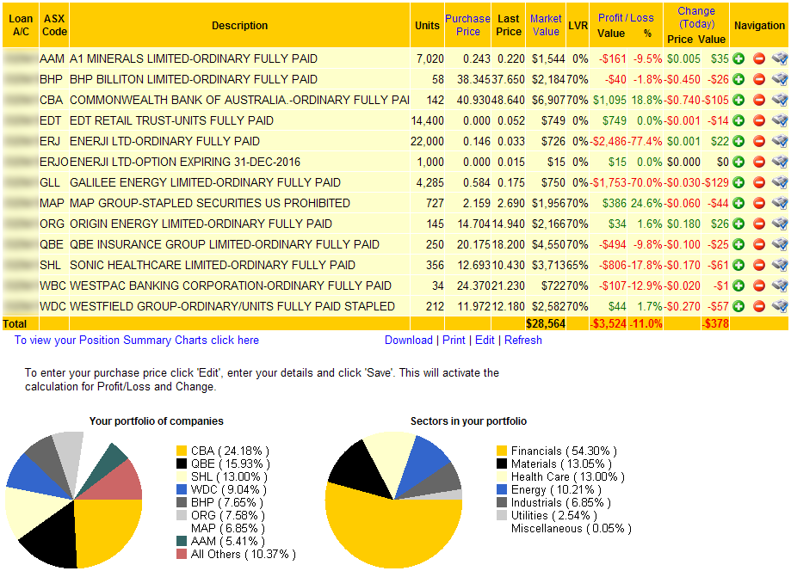
Task: Click the red minus icon for BHP Billiton
Action: (x=759, y=80)
